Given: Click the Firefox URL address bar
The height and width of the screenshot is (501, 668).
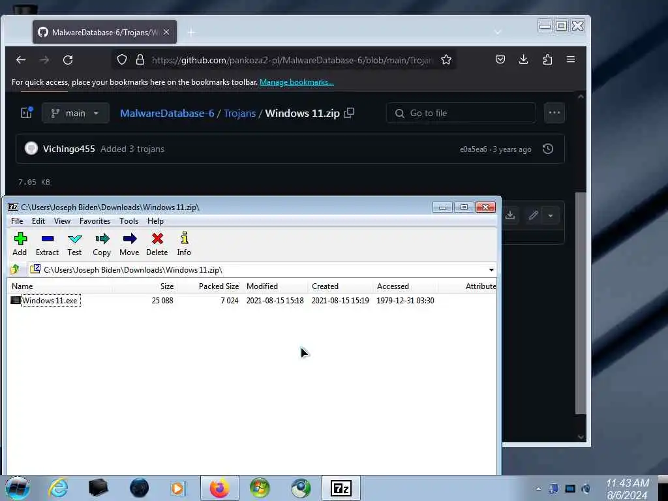Looking at the screenshot, I should tap(292, 60).
